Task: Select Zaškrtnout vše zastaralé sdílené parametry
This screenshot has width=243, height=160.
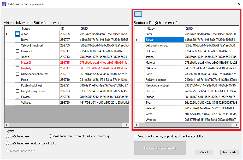Action: point(50,136)
